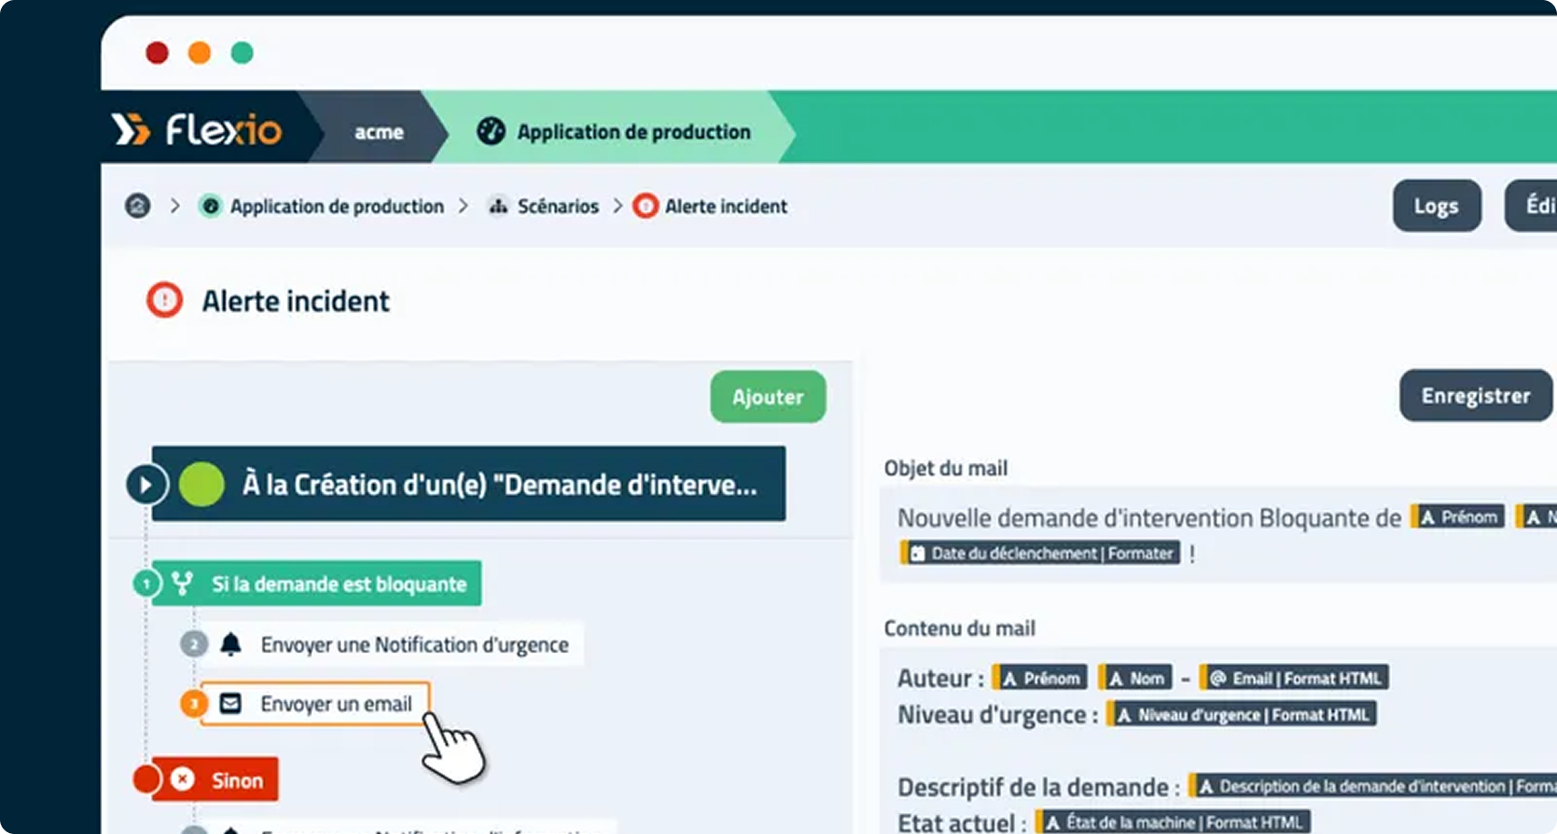
Task: Go home via the breadcrumb home icon
Action: point(137,206)
